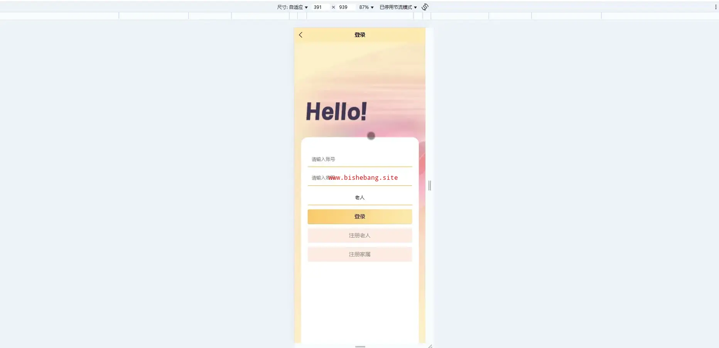Open the 尺寸: 自适应 device dropdown

coord(292,7)
